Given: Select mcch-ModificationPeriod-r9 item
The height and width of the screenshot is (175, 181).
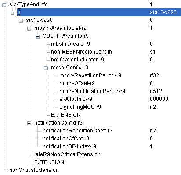Looking at the screenshot, I should pyautogui.click(x=92, y=91).
